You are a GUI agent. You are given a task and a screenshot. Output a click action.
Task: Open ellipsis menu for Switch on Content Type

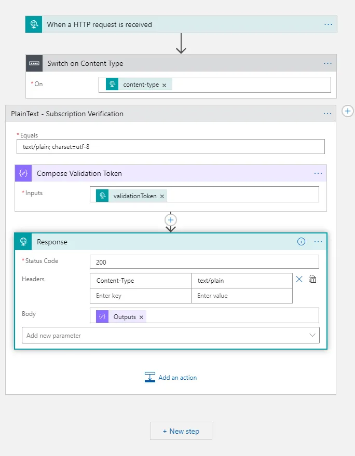click(x=327, y=63)
